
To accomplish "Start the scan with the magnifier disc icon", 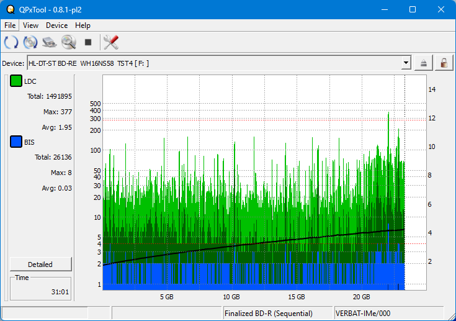I will pos(69,42).
